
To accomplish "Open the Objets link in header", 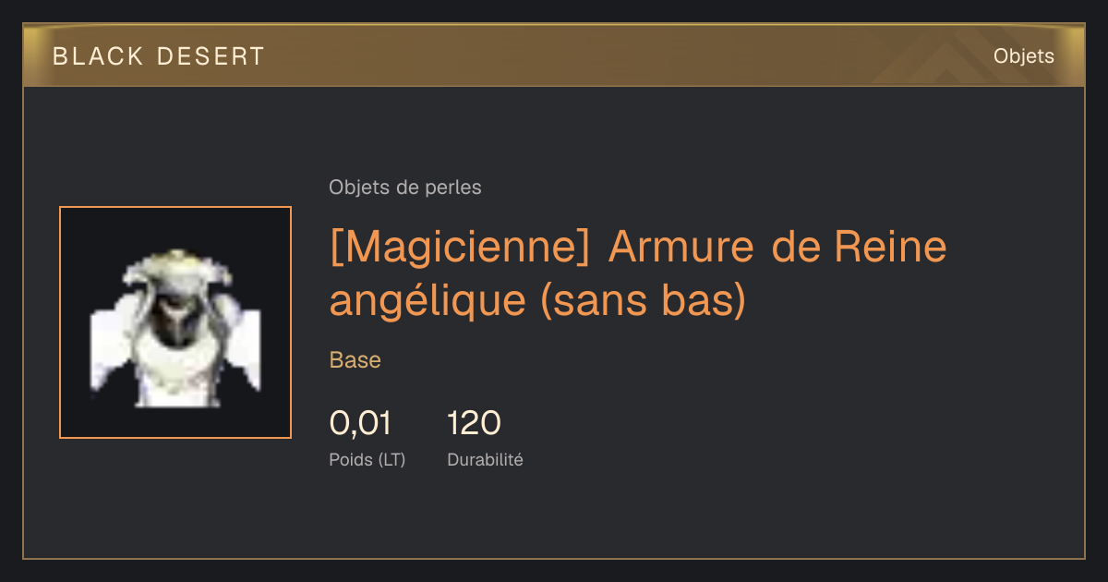I will coord(1023,56).
